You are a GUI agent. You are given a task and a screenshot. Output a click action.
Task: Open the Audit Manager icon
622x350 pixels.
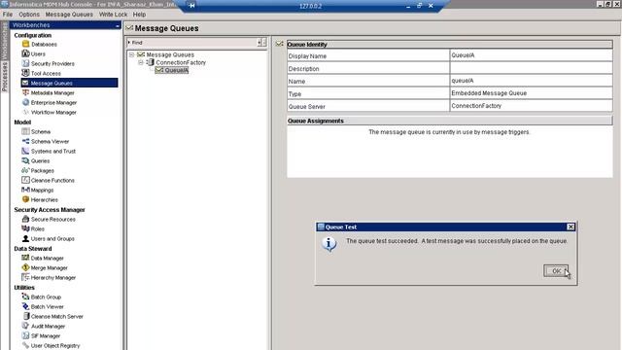point(26,326)
